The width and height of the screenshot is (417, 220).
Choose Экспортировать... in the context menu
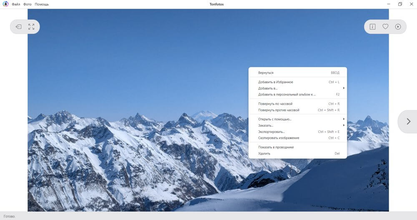[298, 132]
